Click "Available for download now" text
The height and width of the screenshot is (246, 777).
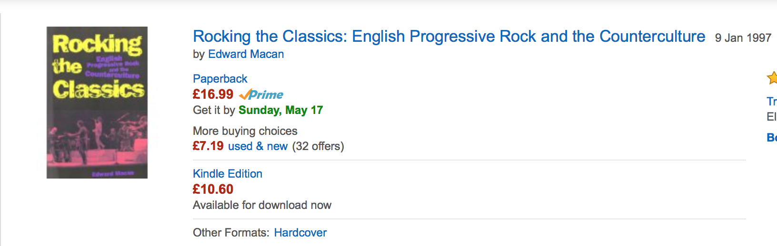[262, 205]
